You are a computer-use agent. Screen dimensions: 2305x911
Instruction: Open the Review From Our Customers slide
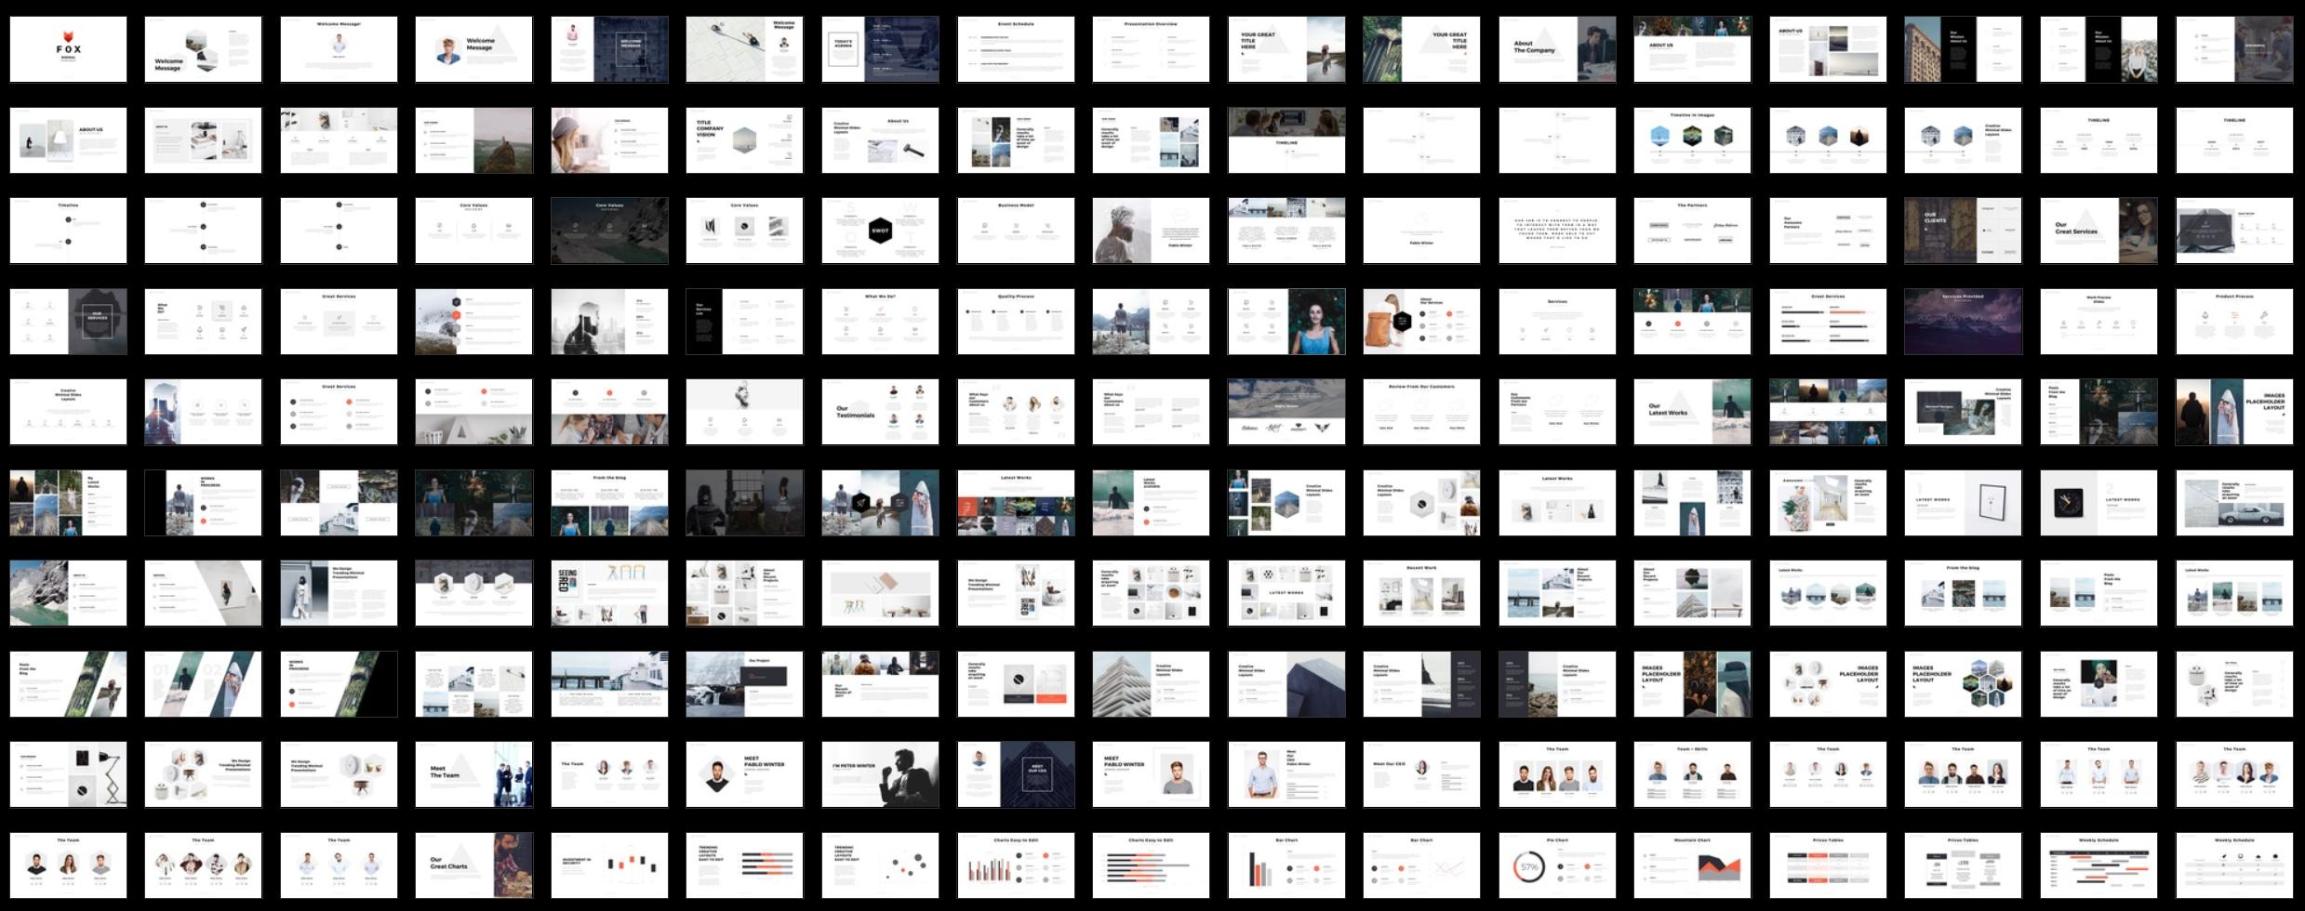point(1421,412)
